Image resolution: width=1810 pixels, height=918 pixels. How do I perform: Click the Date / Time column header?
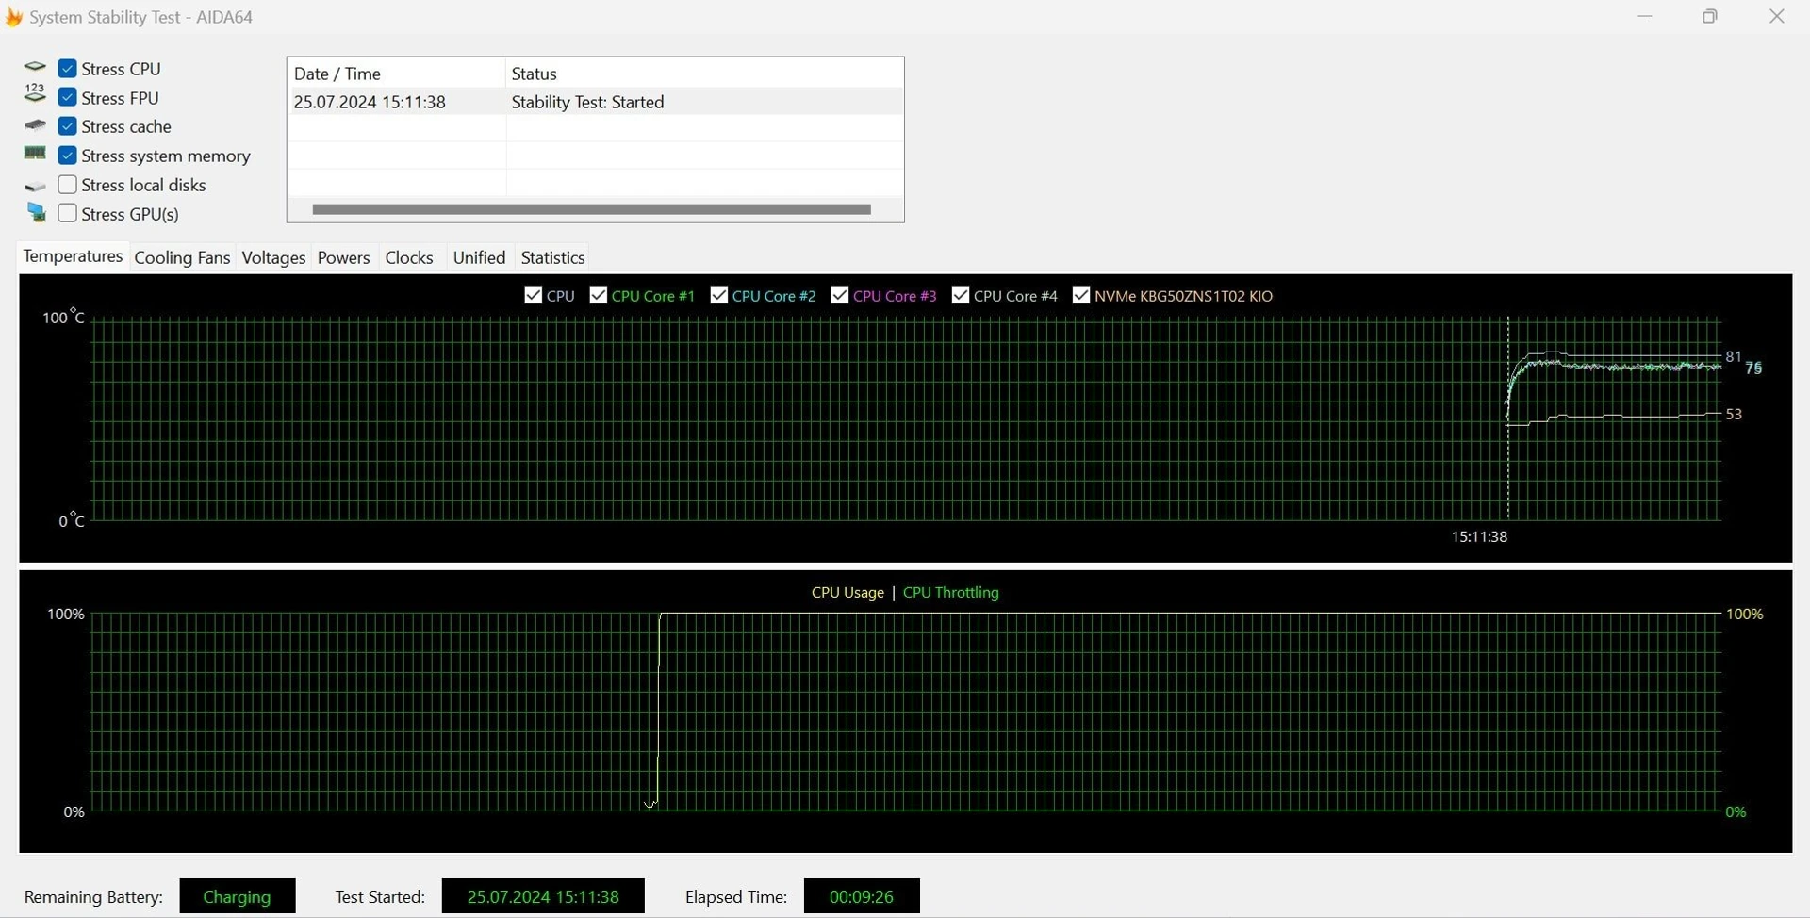pos(397,74)
